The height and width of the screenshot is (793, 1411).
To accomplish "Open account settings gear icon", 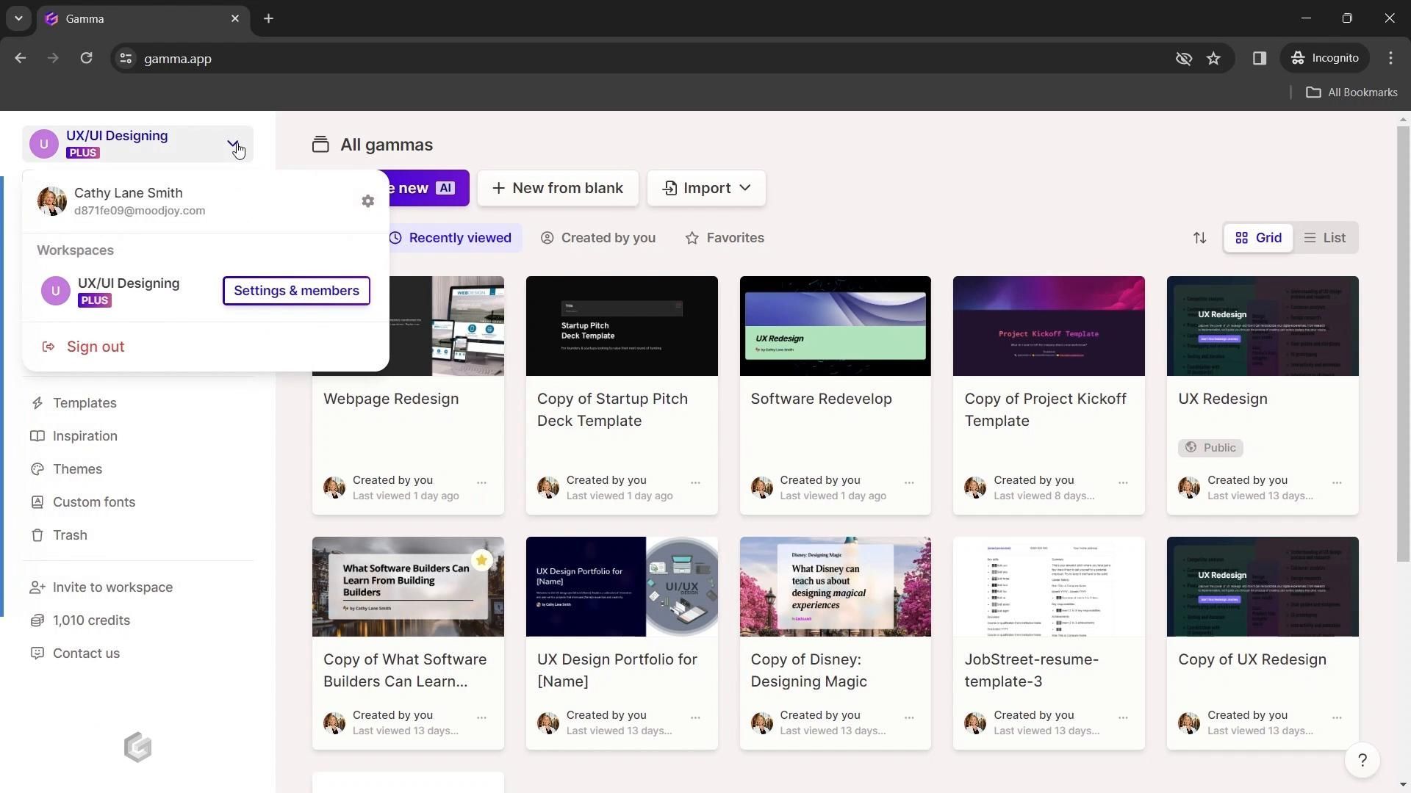I will (x=367, y=201).
